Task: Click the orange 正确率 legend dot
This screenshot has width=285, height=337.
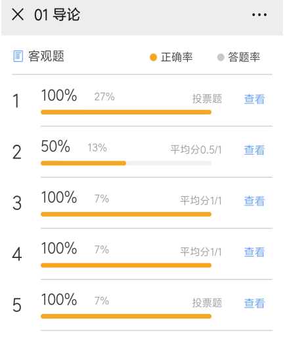Action: [153, 57]
